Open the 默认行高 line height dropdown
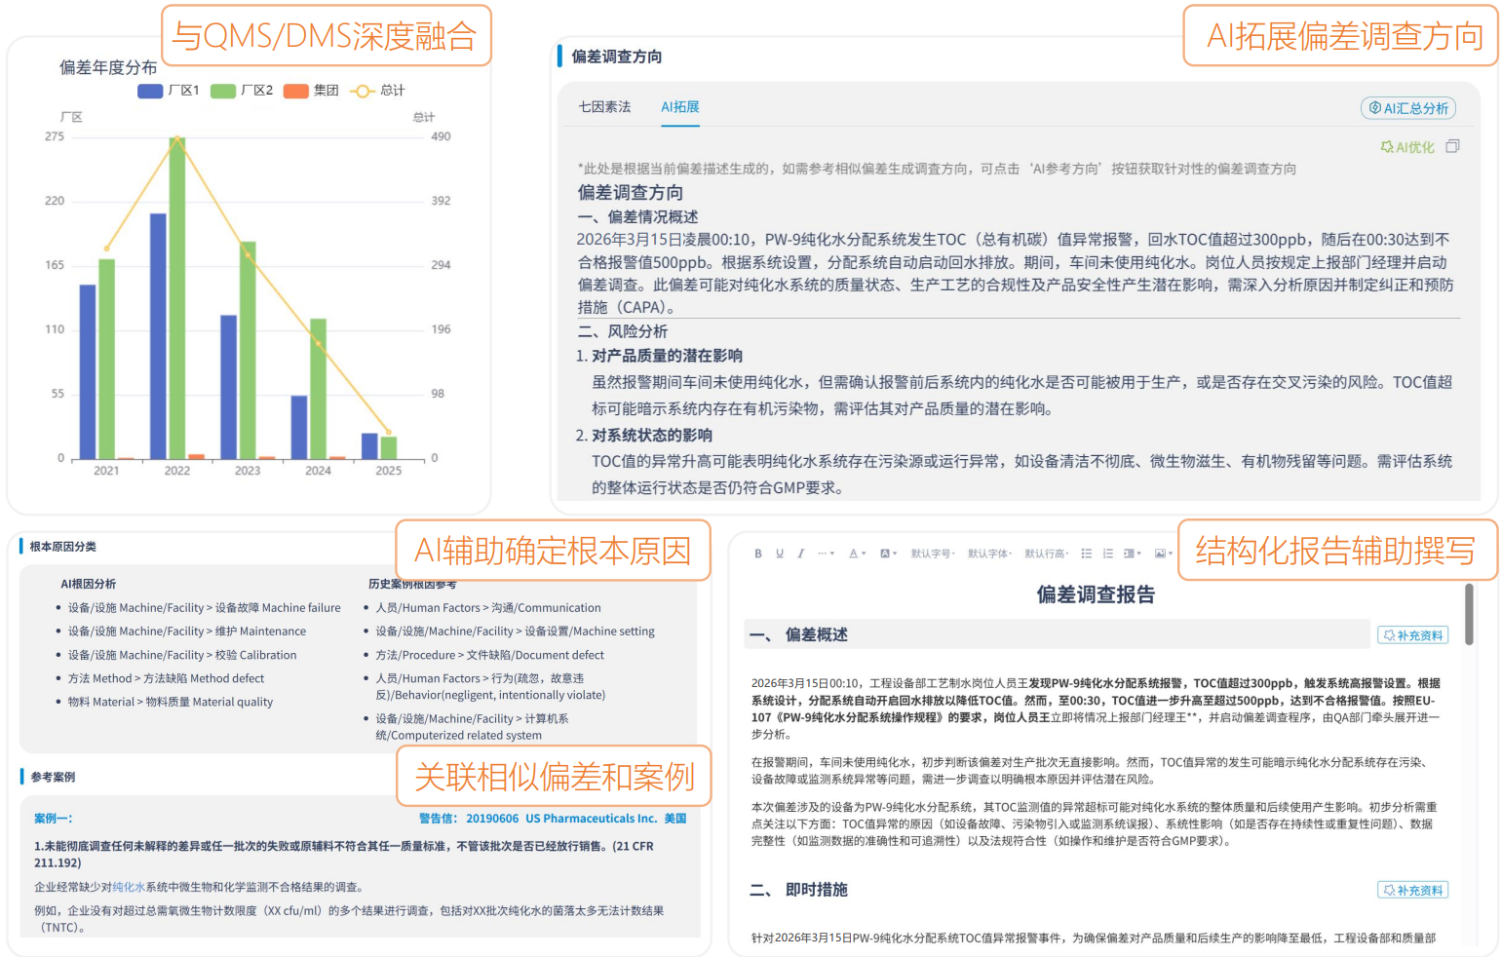 click(x=1046, y=554)
